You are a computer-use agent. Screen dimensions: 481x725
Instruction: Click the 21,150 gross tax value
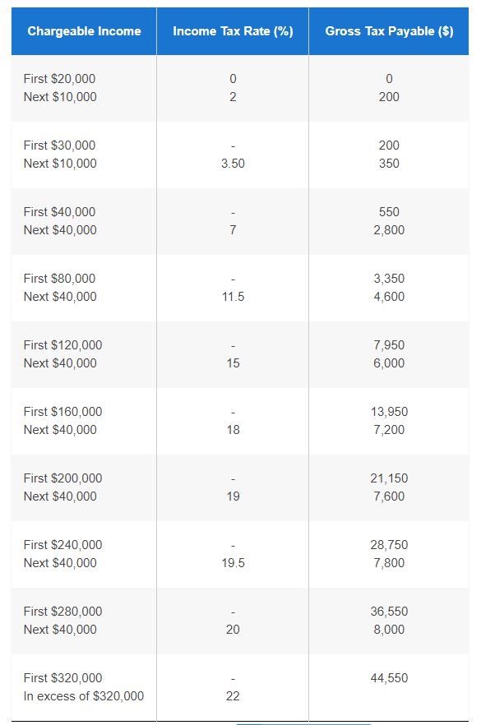(389, 478)
